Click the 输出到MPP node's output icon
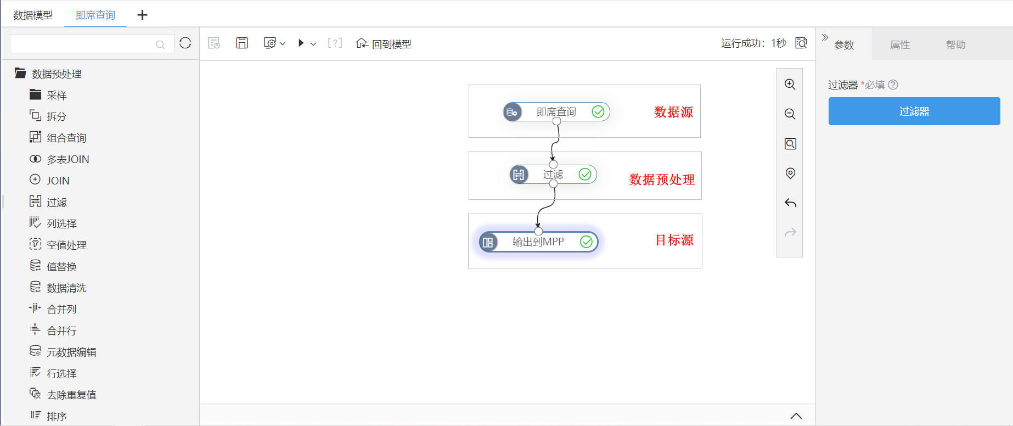This screenshot has width=1013, height=426. click(488, 242)
